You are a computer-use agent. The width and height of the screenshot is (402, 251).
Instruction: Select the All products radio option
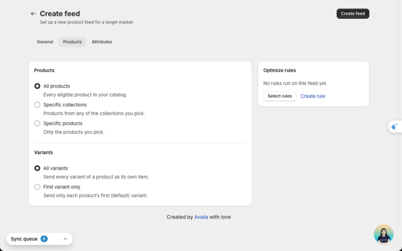(37, 86)
